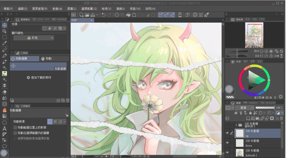The image size is (286, 158).
Task: Open the 濾鏡(I) menu
Action: tap(120, 9)
